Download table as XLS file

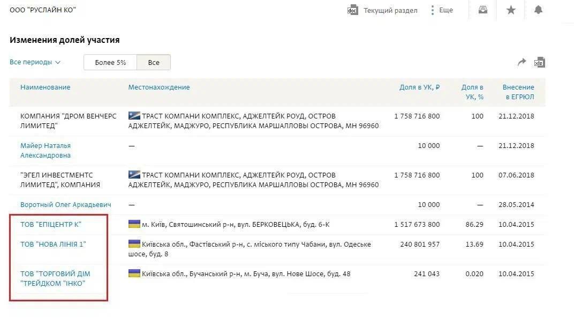(540, 62)
